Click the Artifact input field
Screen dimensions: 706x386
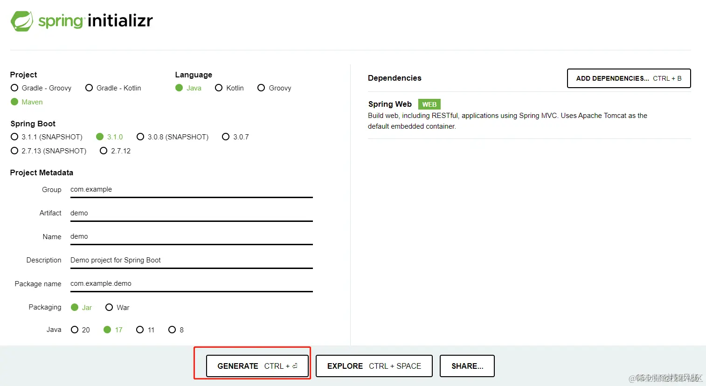point(191,214)
